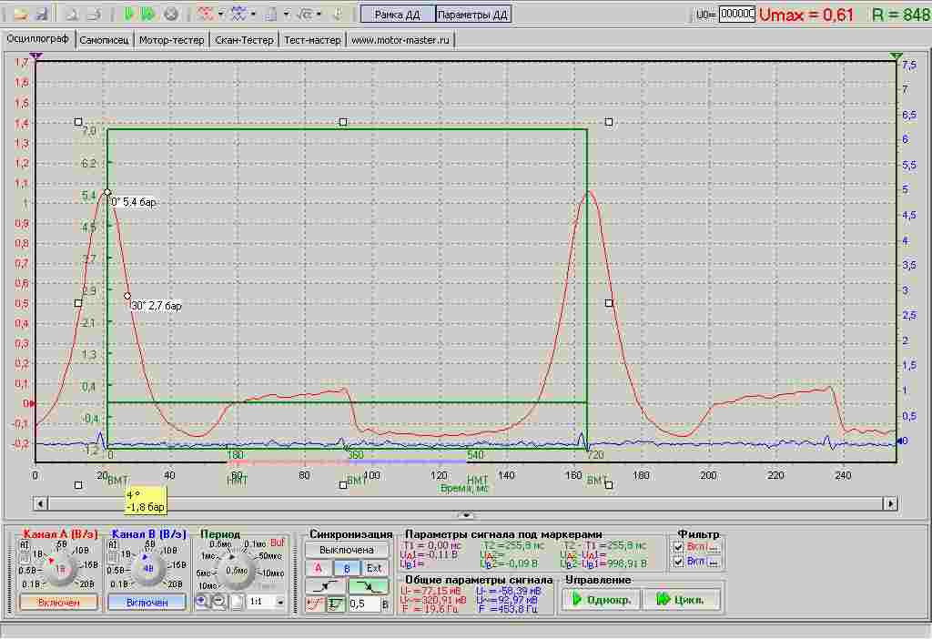Open the 1:1 scale dropdown
Screen dimensions: 932x639
pyautogui.click(x=279, y=603)
